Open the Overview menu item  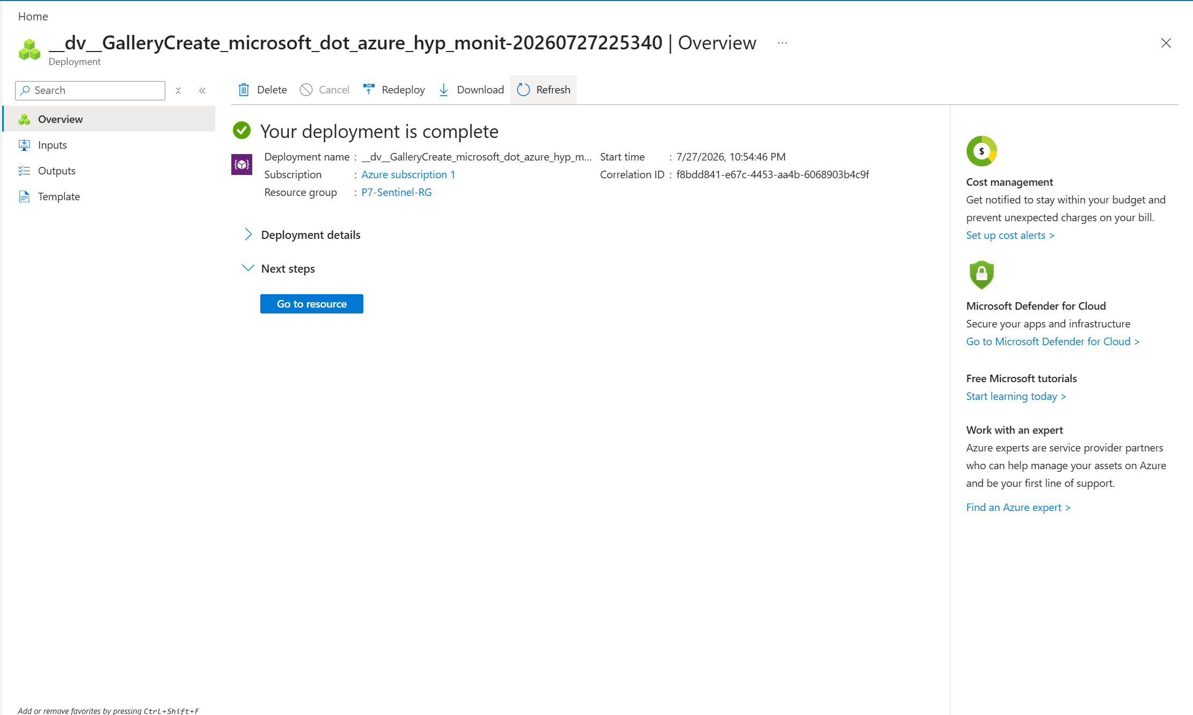[x=109, y=119]
